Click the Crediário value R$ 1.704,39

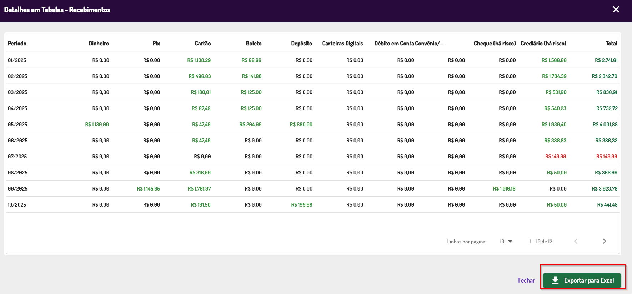click(554, 76)
